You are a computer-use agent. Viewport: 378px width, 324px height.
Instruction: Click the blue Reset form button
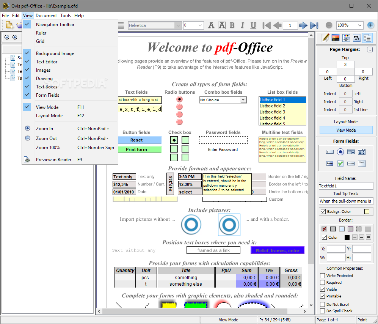(140, 140)
